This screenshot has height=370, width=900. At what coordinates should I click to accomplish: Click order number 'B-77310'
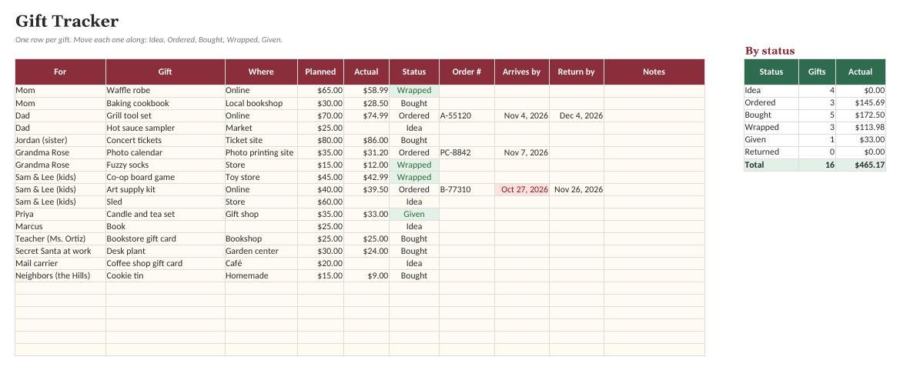467,189
